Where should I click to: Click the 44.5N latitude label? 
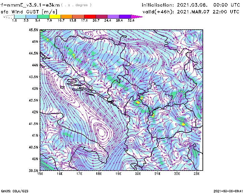(x=33, y=53)
